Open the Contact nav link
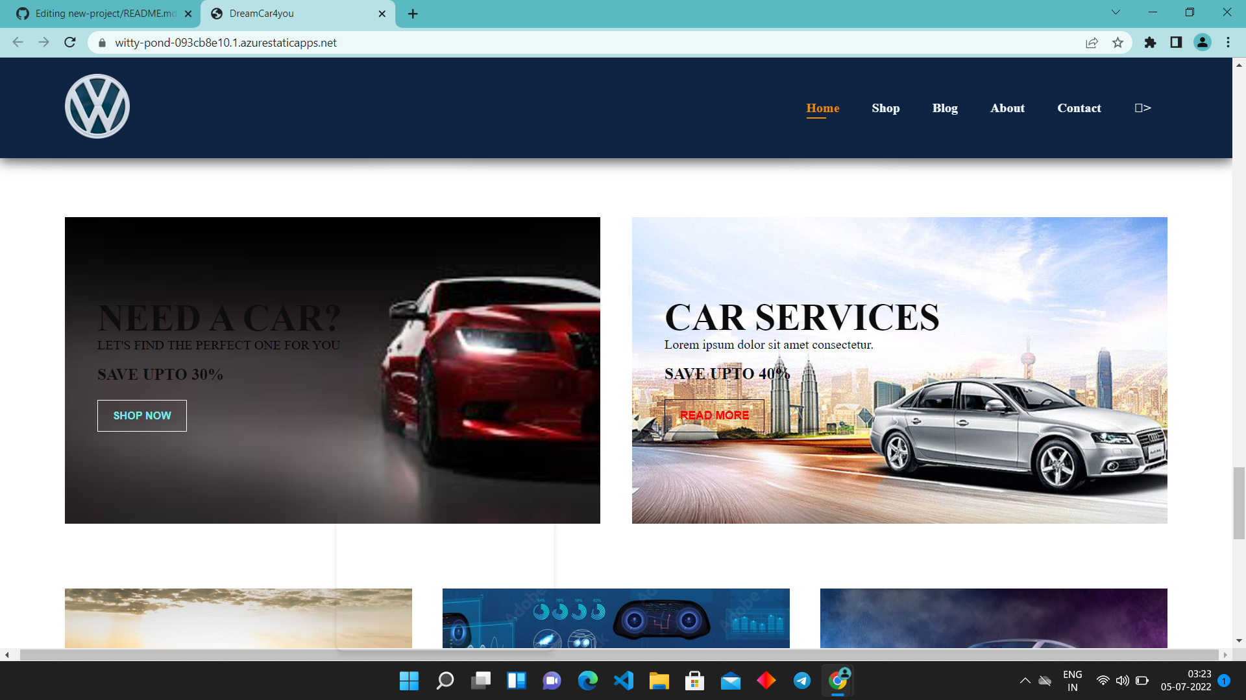This screenshot has width=1246, height=700. point(1079,108)
